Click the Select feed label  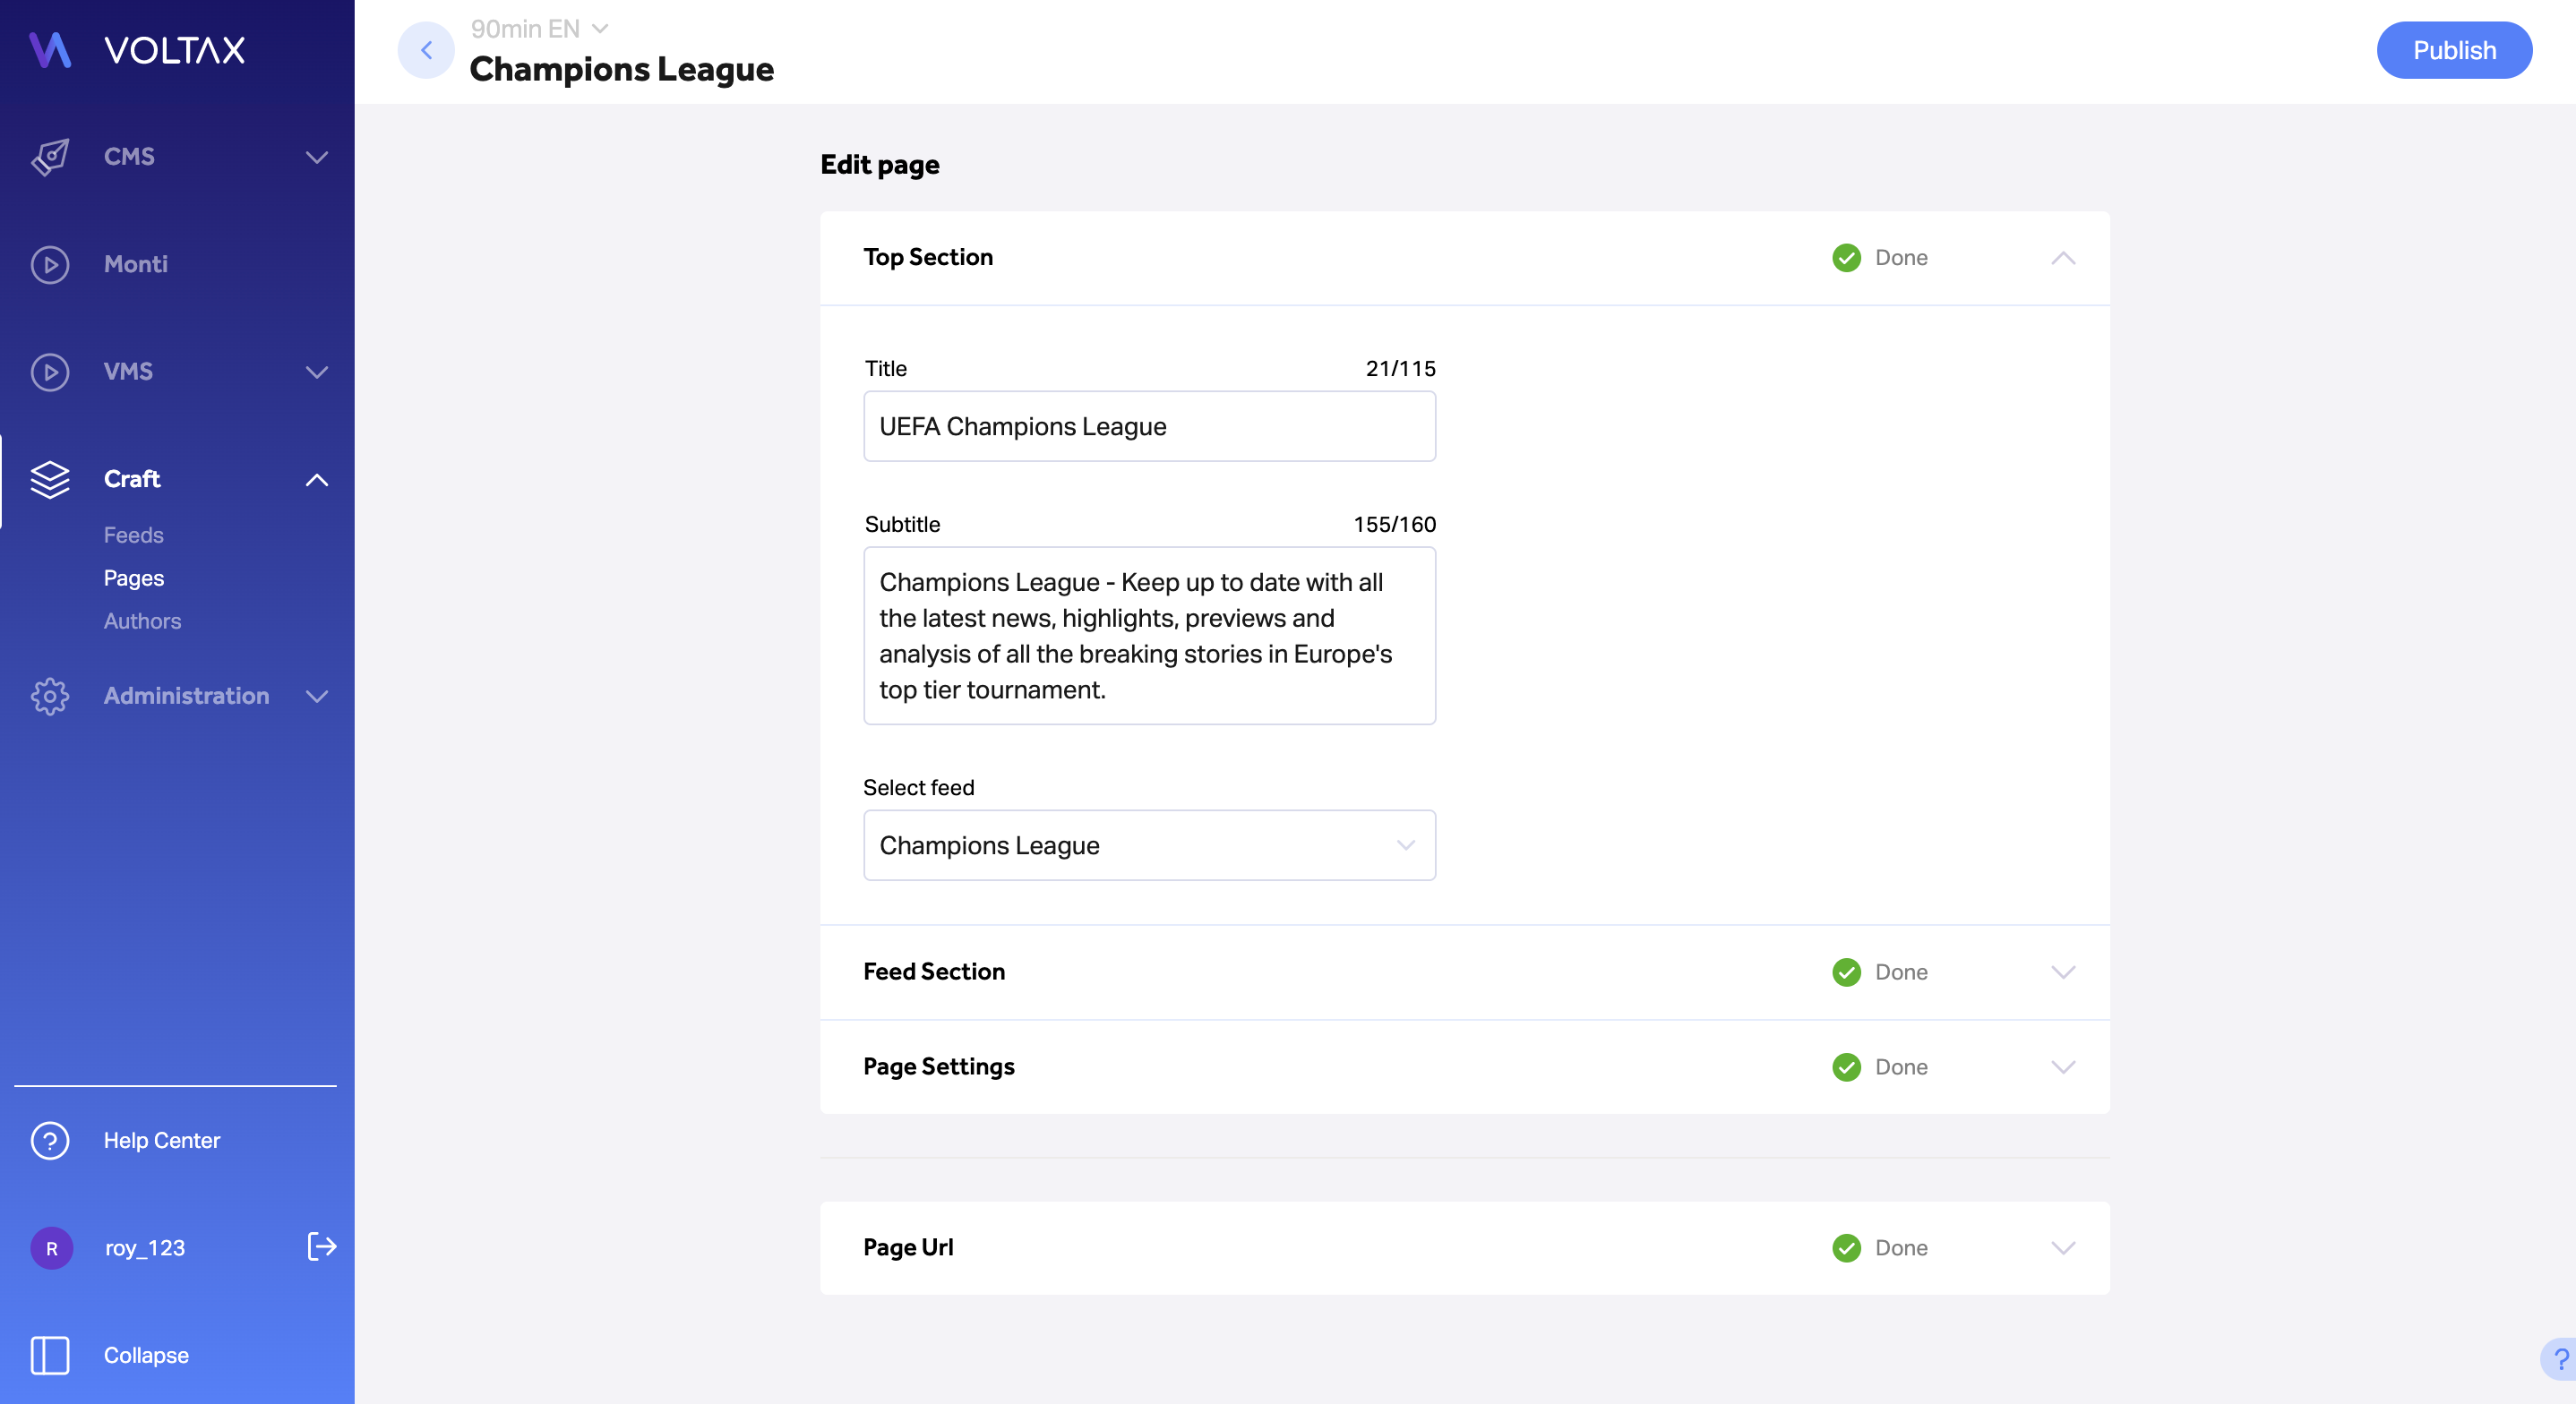tap(918, 788)
